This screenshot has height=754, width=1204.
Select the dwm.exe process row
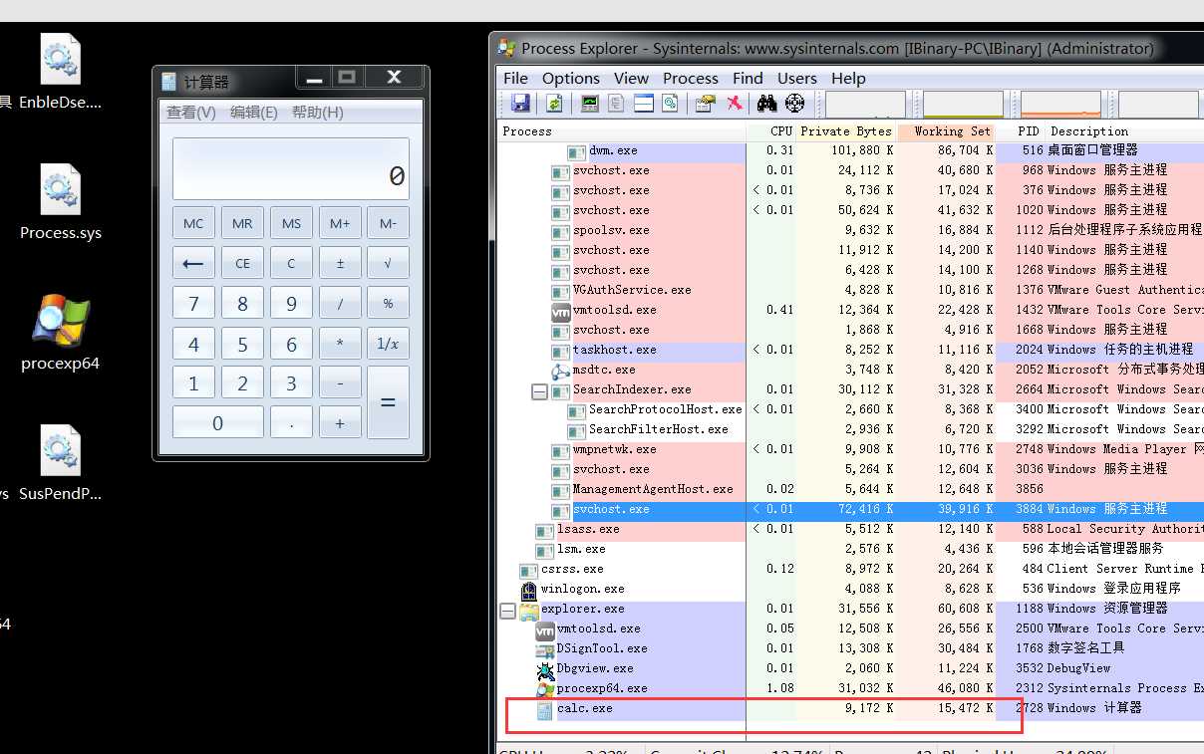tap(851, 150)
